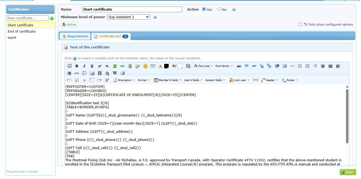Select the No radio for Active
Image resolution: width=361 pixels, height=179 pixels.
pyautogui.click(x=219, y=9)
